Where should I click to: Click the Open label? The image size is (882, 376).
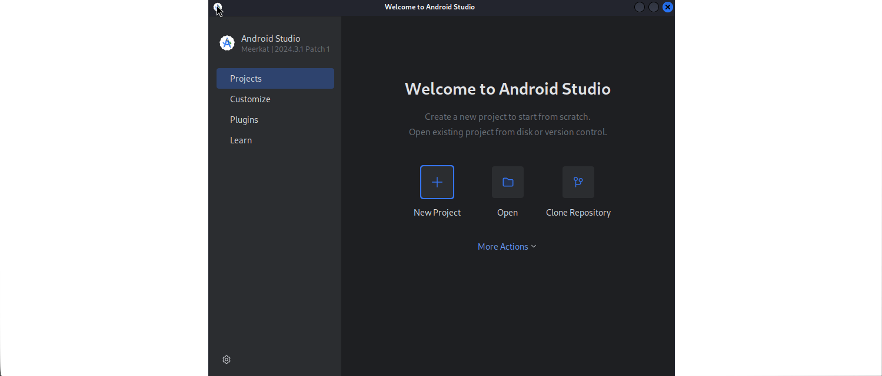508,213
